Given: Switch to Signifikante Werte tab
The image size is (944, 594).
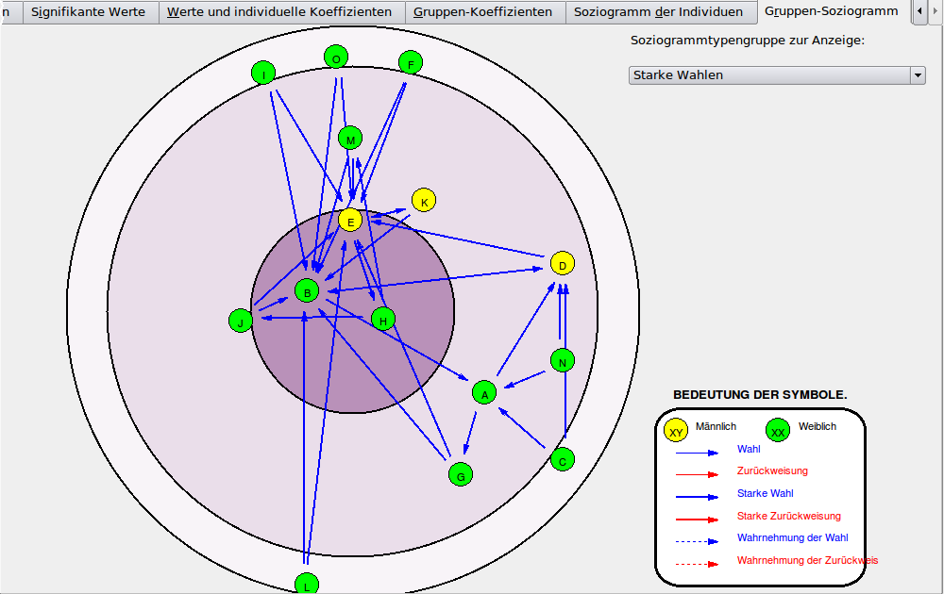Looking at the screenshot, I should tap(88, 12).
